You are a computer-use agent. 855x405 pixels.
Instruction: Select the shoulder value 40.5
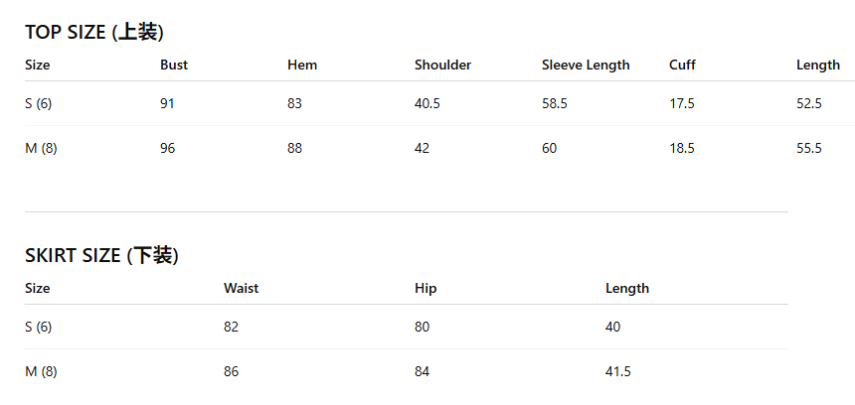(427, 103)
